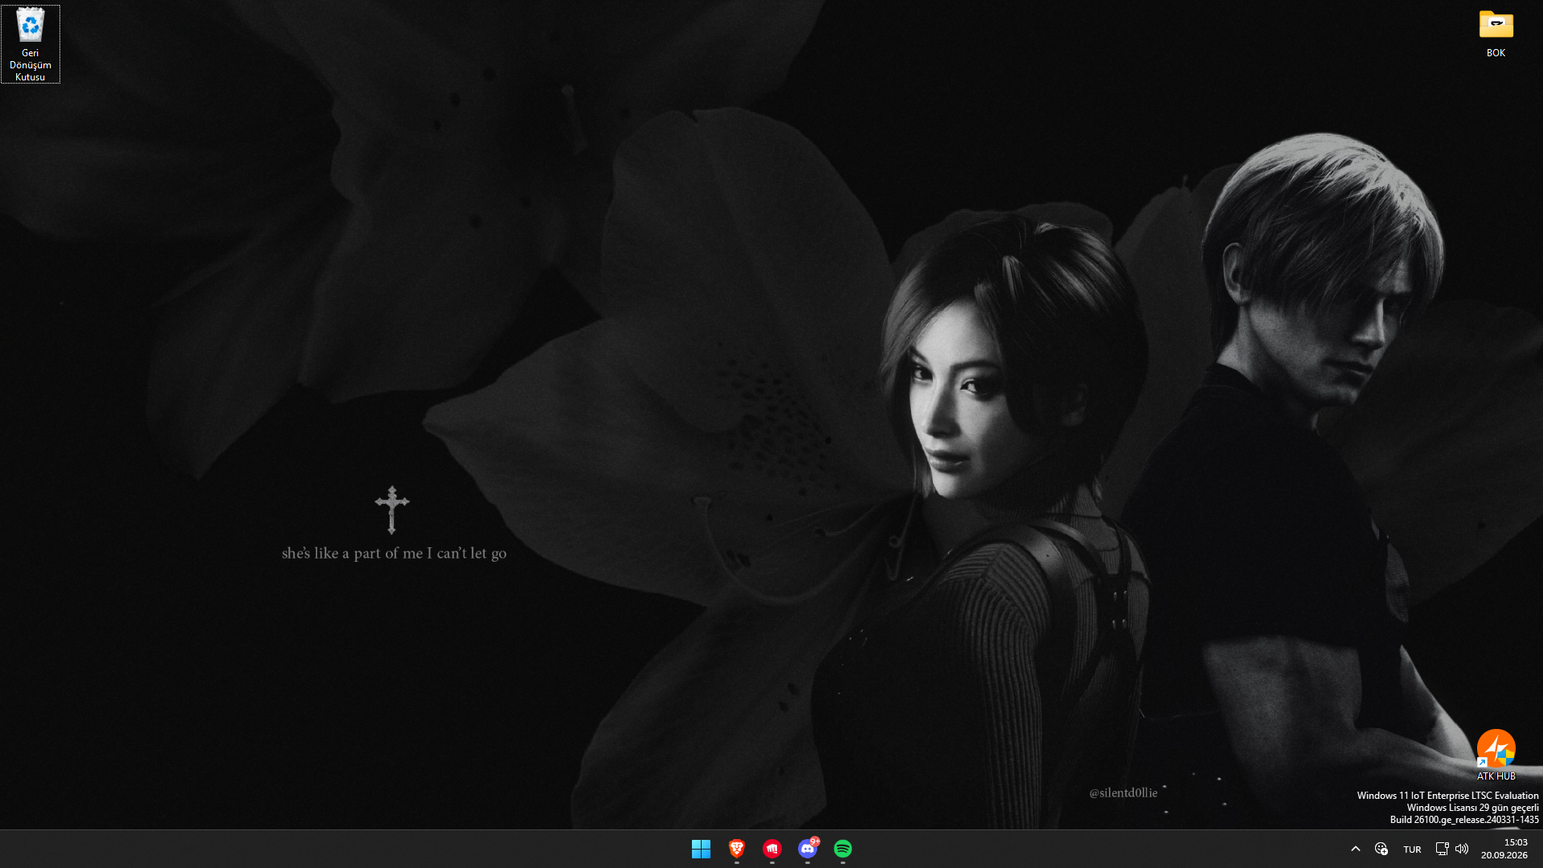Open Brave browser from the taskbar
This screenshot has width=1543, height=868.
point(737,849)
